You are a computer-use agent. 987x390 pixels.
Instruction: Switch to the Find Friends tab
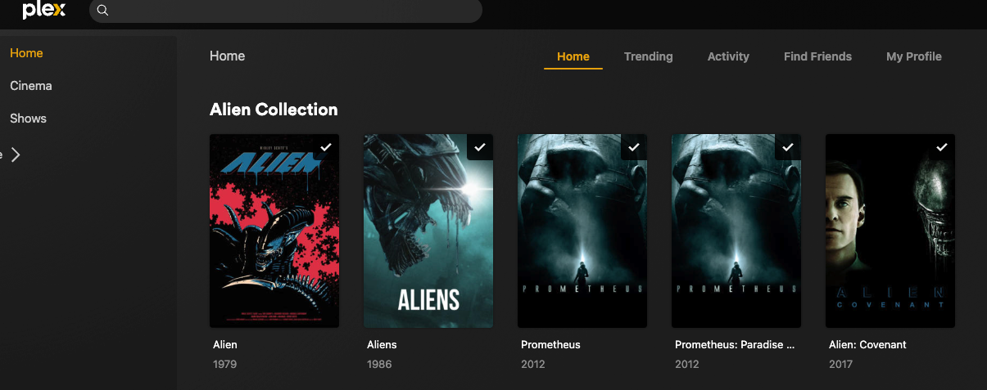pyautogui.click(x=817, y=56)
